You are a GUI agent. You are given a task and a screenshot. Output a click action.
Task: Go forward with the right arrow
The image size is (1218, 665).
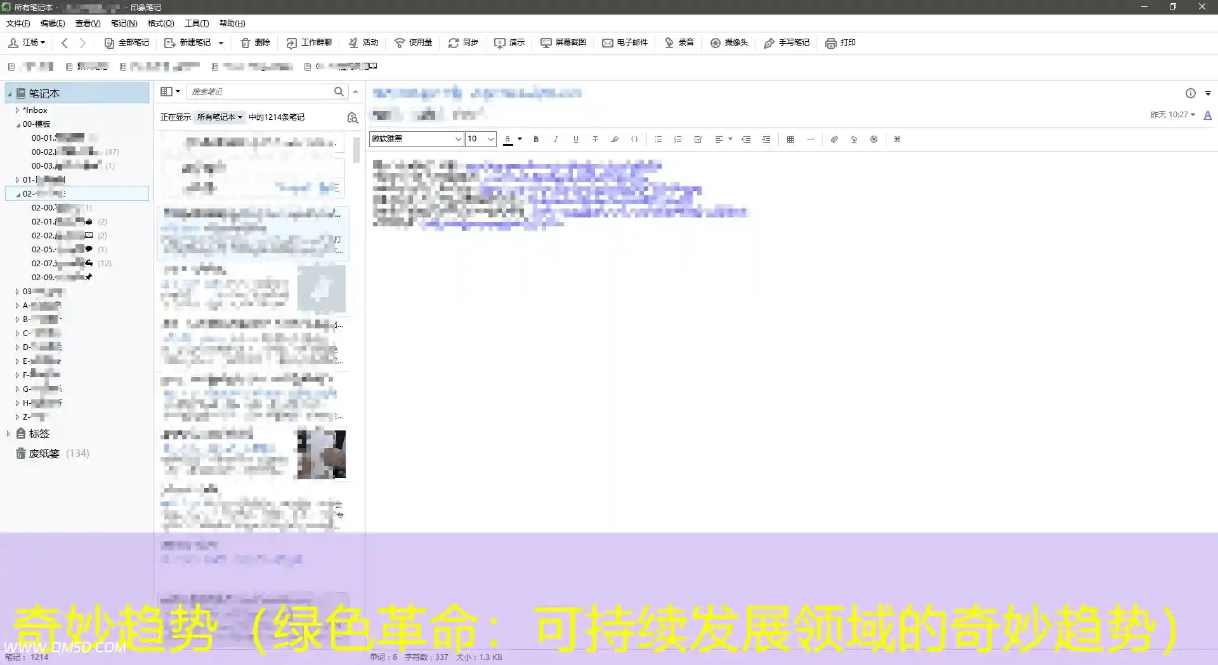[82, 42]
